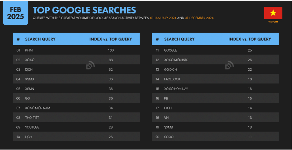Click the watermark logo in left table

click(x=91, y=65)
